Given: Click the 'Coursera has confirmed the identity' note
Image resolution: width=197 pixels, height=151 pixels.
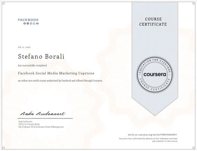Looking at the screenshot, I should point(148,140).
